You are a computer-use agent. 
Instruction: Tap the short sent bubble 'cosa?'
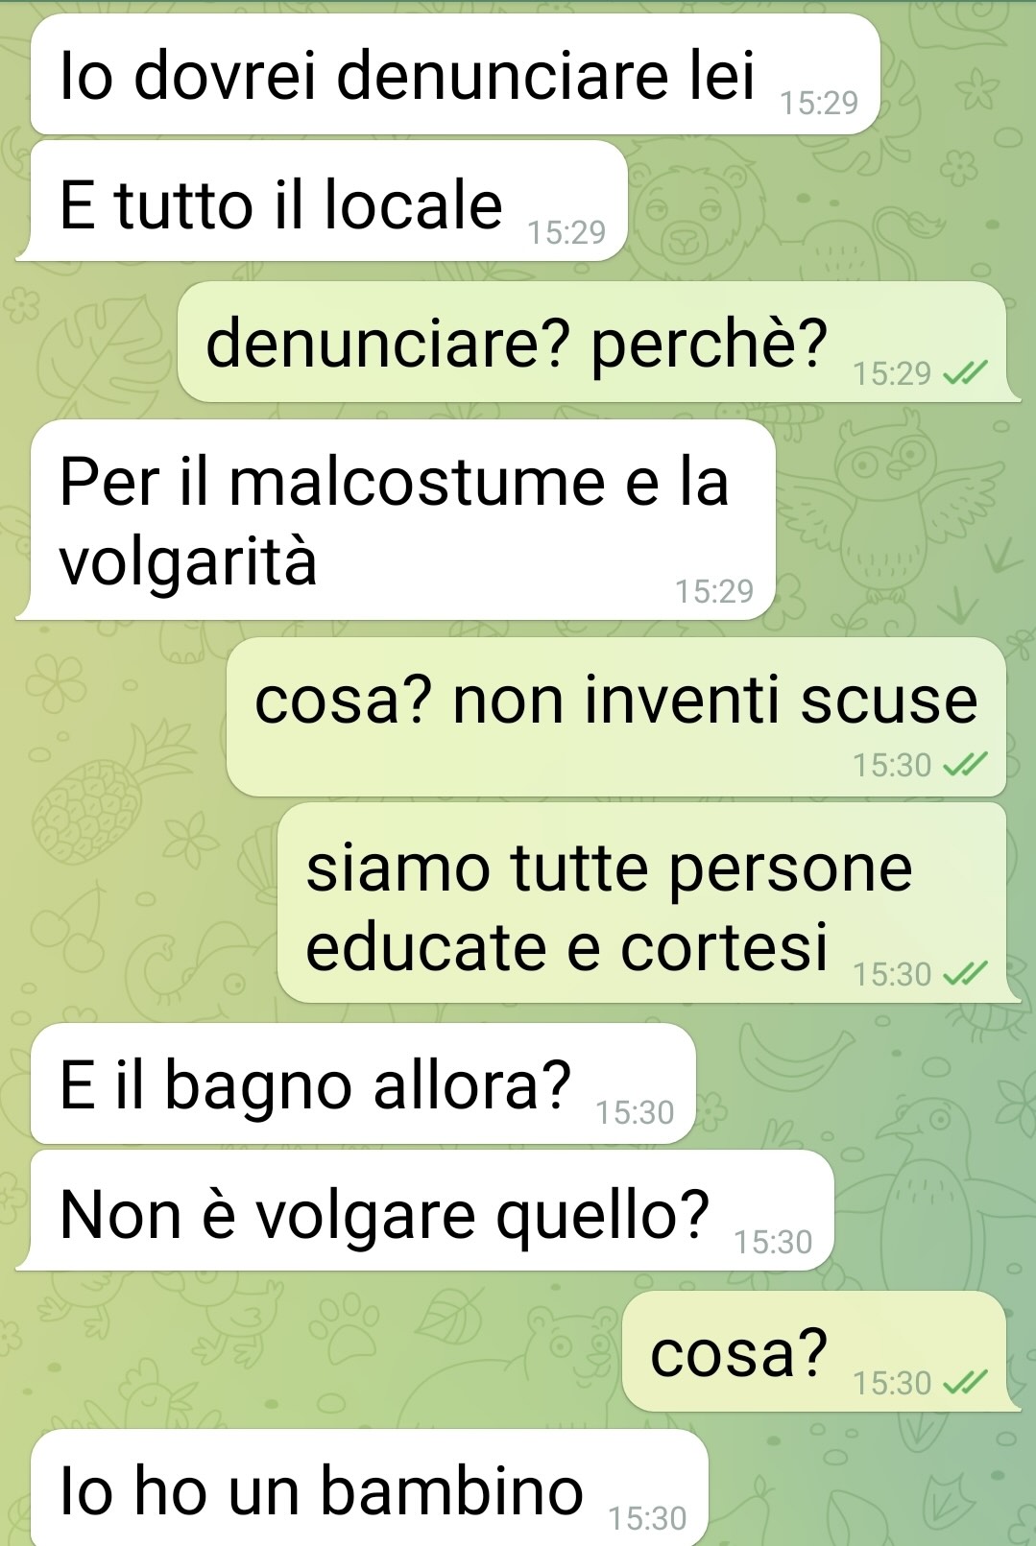click(814, 1351)
